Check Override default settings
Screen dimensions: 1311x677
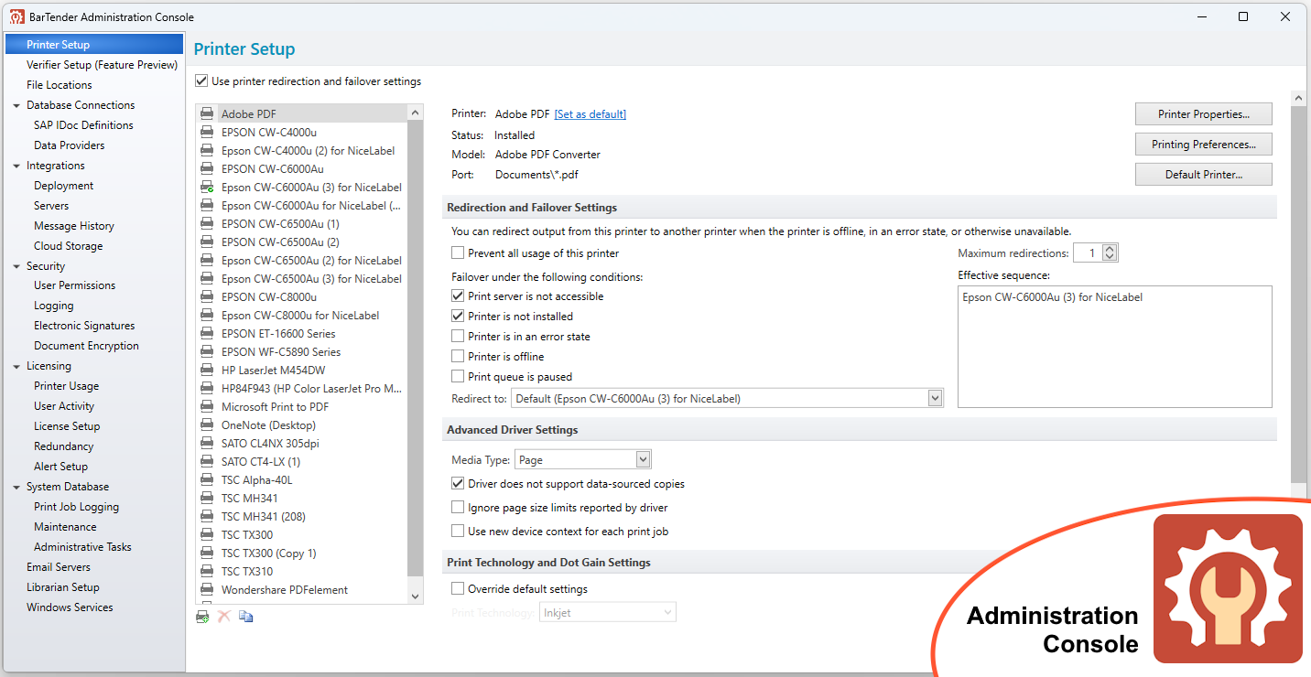[458, 589]
